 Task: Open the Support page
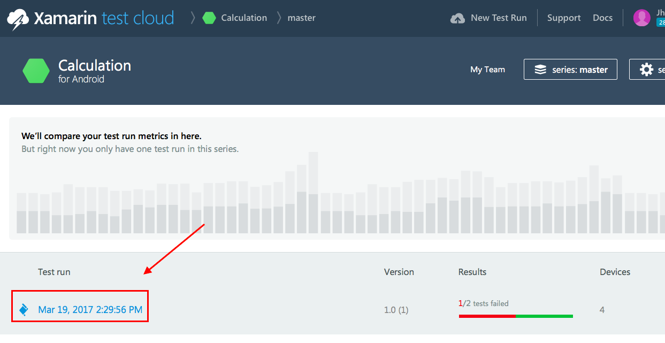click(564, 18)
